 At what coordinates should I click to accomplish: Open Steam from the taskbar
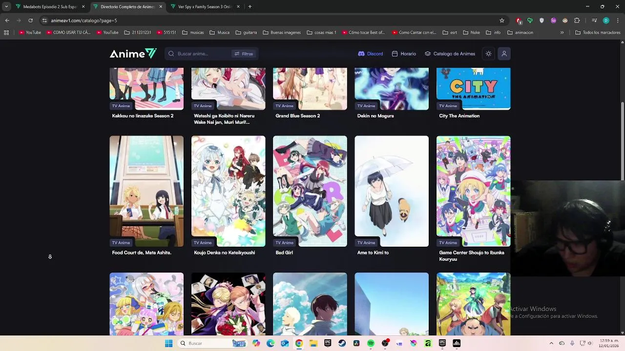pyautogui.click(x=342, y=343)
